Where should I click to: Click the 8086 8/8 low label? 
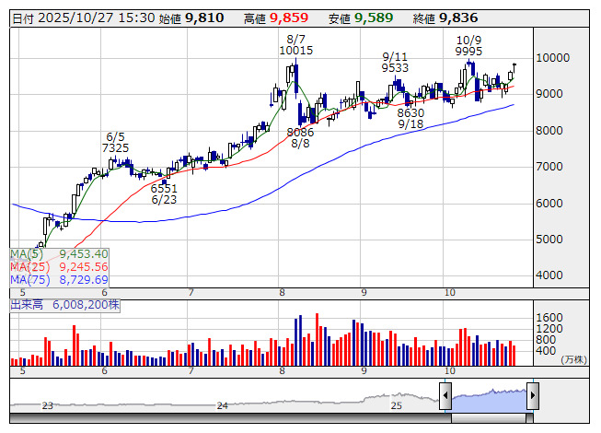click(x=300, y=137)
